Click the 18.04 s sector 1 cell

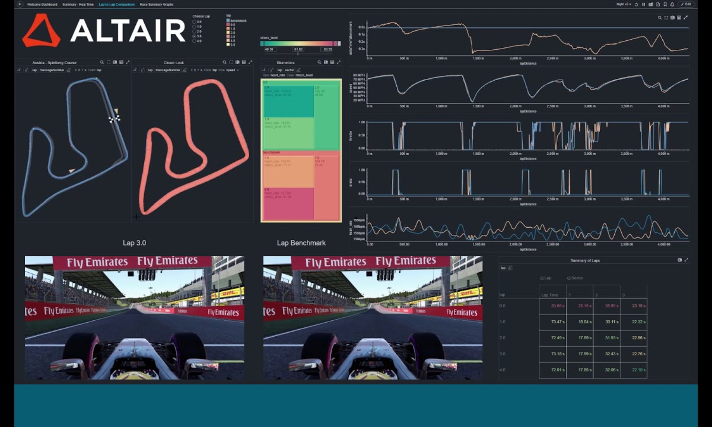tap(580, 322)
